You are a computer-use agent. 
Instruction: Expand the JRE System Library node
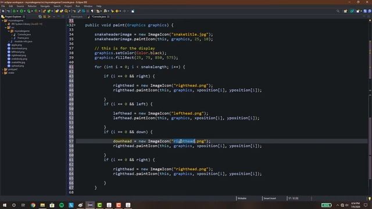click(x=6, y=24)
